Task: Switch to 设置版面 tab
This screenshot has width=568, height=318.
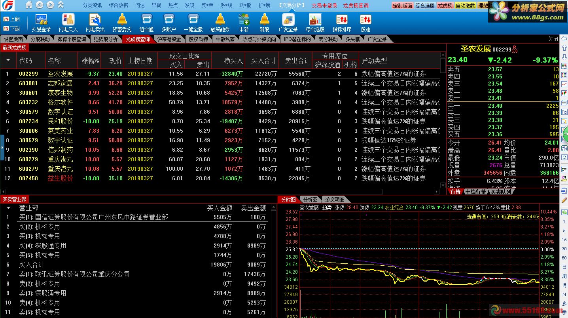Action: [13, 39]
